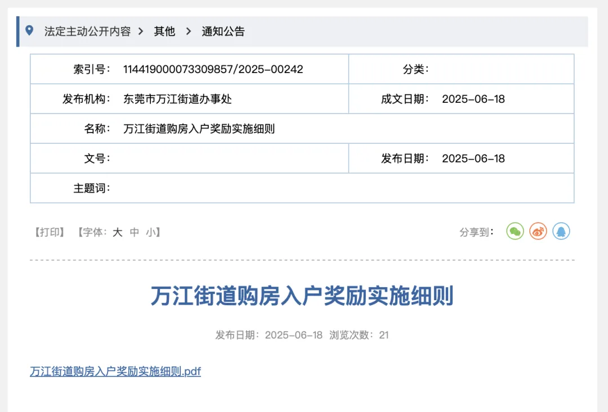Viewport: 608px width, 412px height.
Task: Set font size to 小 (small)
Action: 150,232
